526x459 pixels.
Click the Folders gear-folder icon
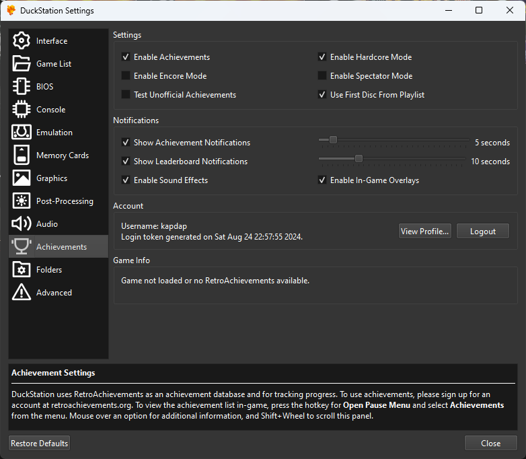pos(22,269)
